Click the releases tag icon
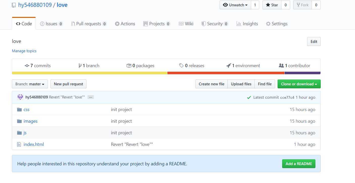The width and height of the screenshot is (355, 183). [181, 66]
